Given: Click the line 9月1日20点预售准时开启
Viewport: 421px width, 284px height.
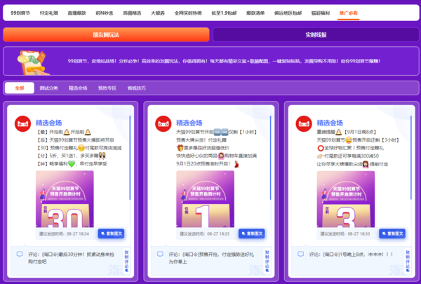Looking at the screenshot, I should point(203,164).
